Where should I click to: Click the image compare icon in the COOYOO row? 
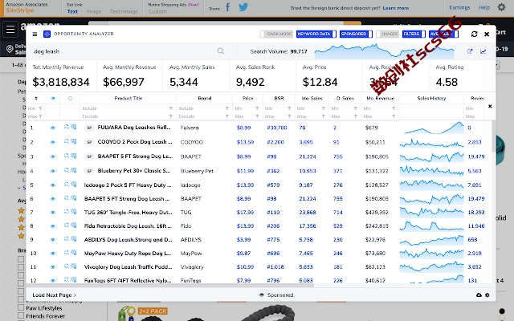[x=74, y=141]
